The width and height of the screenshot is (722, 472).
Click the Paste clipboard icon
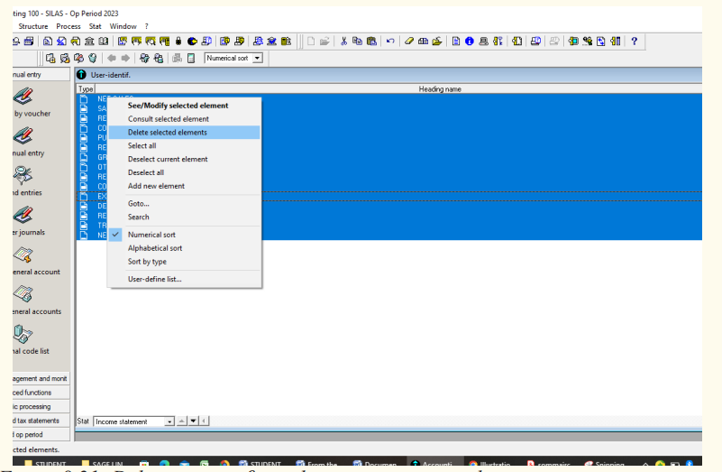pos(371,41)
